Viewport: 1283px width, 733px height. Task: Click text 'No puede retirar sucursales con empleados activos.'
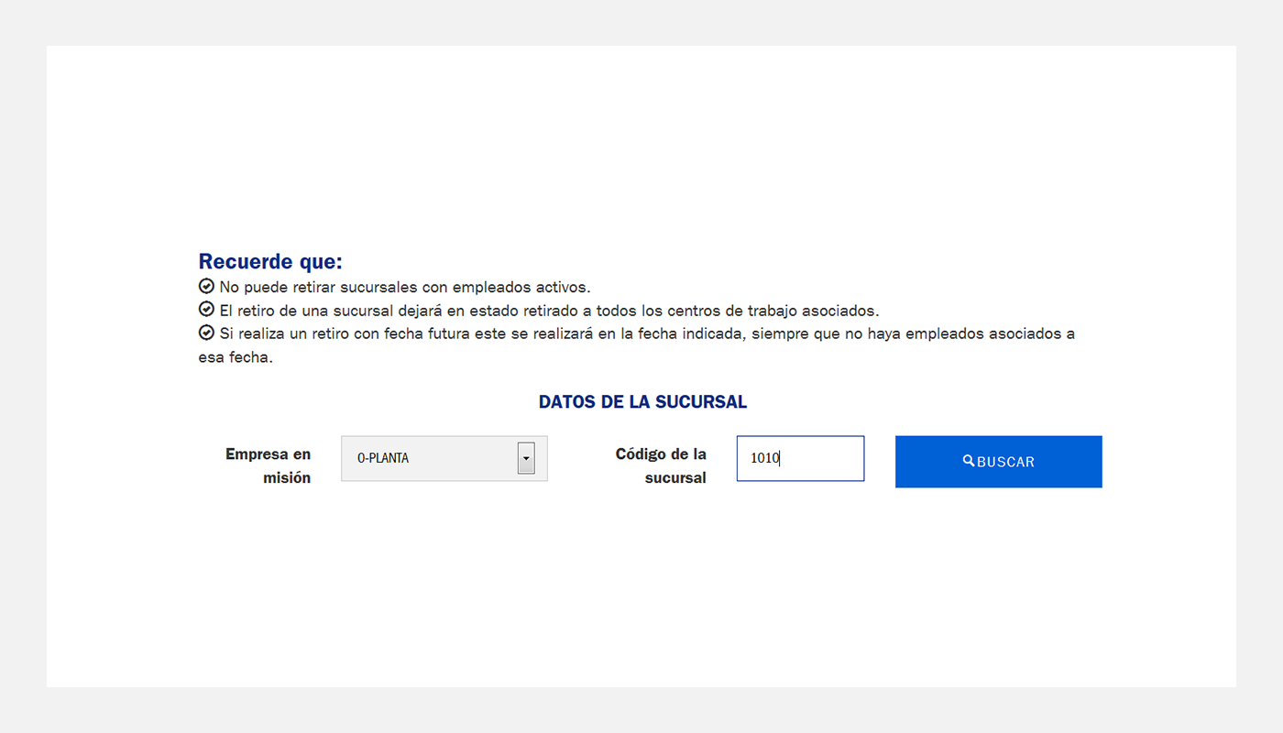[x=405, y=288]
